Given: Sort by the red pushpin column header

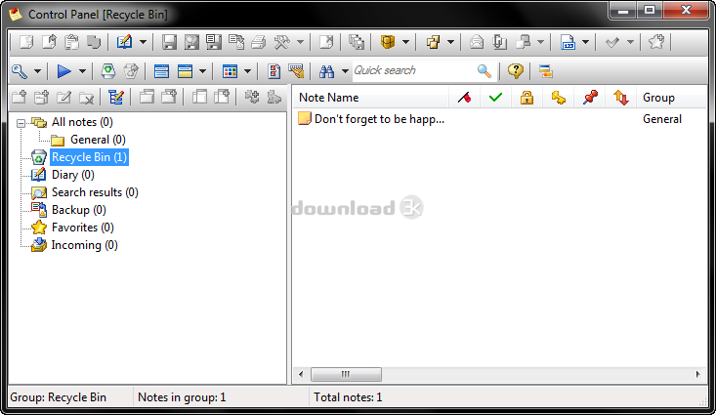Looking at the screenshot, I should tap(590, 98).
